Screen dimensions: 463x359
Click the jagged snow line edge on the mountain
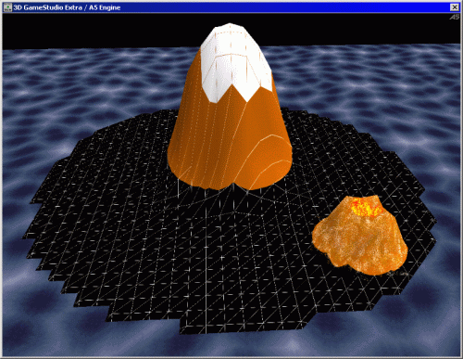click(238, 93)
